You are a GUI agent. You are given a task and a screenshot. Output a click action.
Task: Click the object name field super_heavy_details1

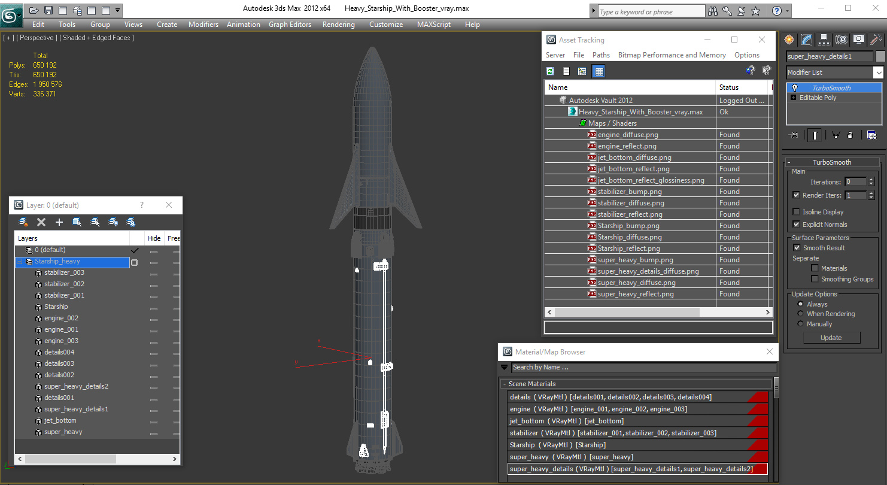[829, 56]
